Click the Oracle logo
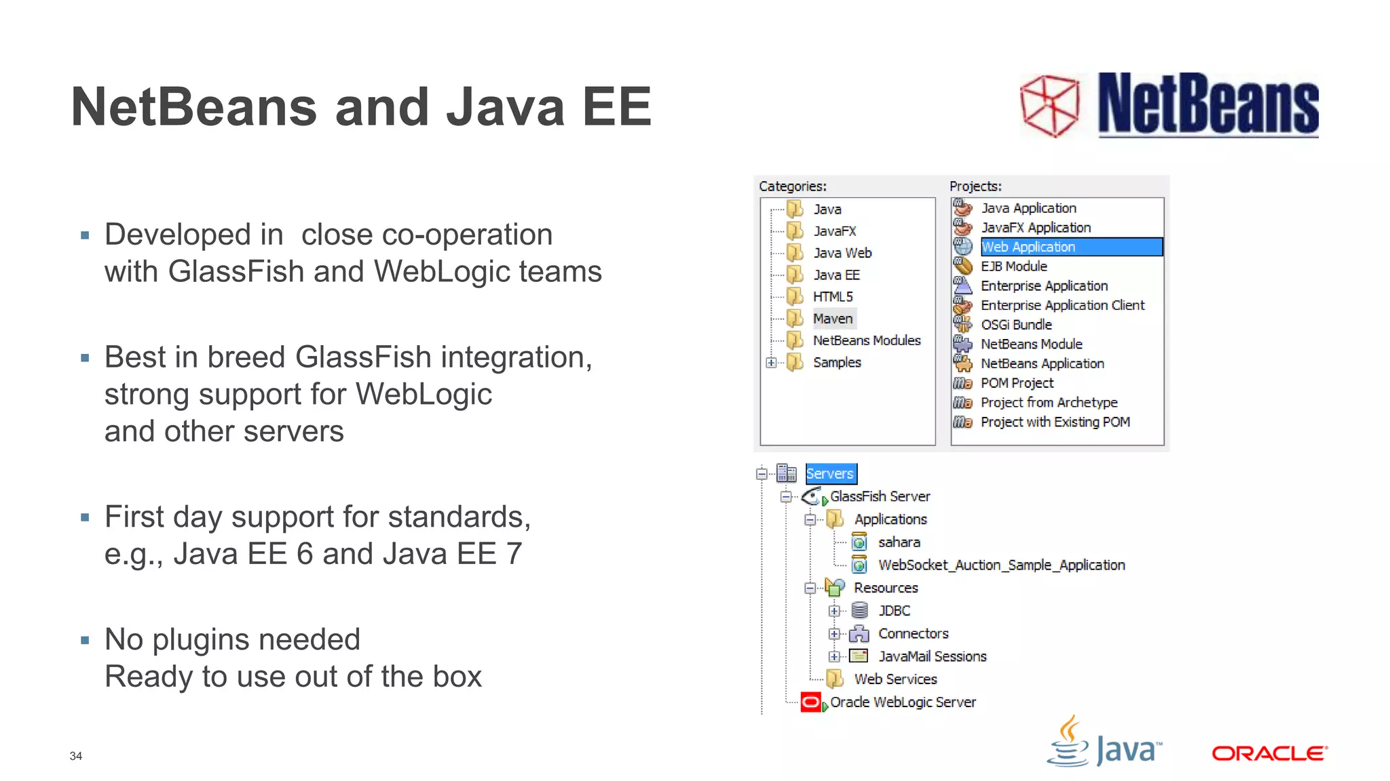 point(1270,753)
